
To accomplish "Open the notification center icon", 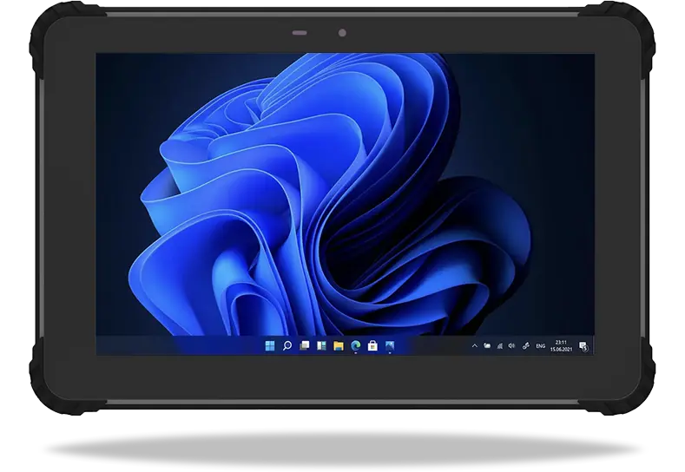I will tap(583, 346).
